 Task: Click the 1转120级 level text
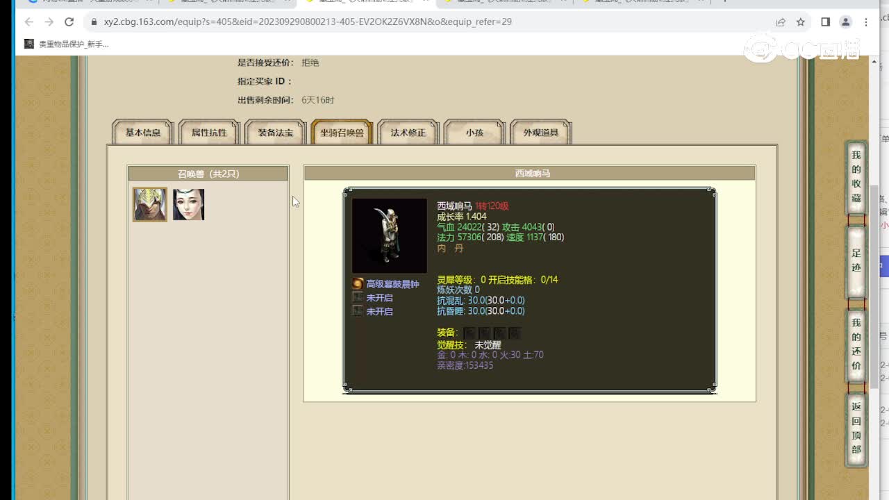492,206
